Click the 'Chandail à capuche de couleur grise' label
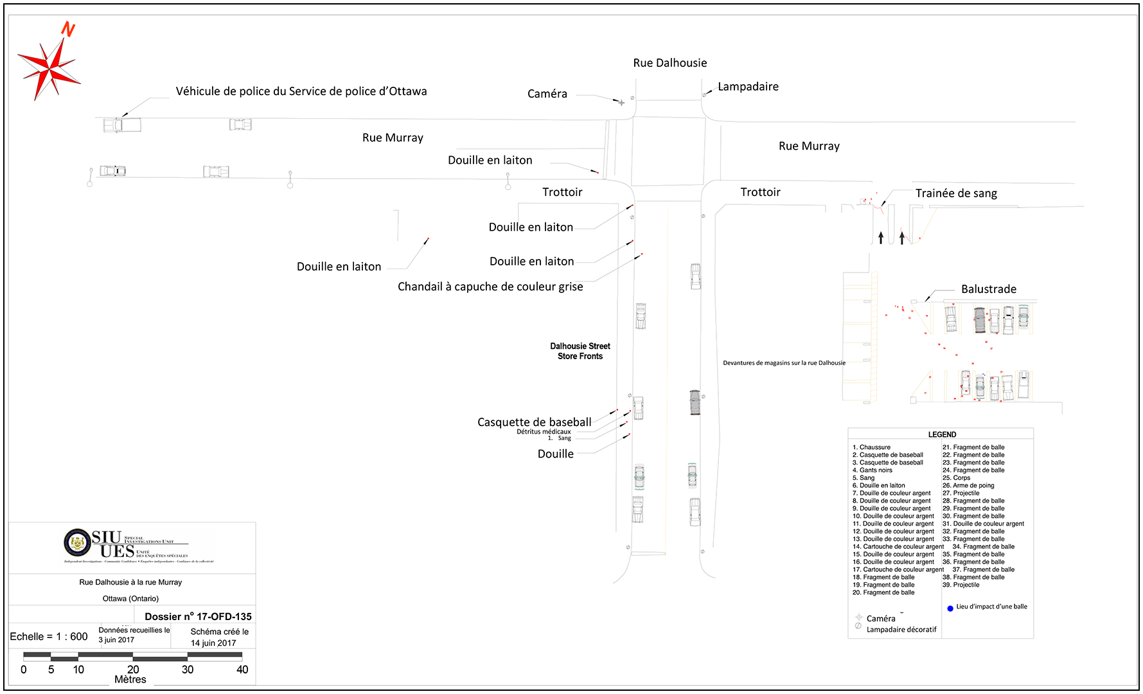The image size is (1143, 694). pyautogui.click(x=490, y=287)
